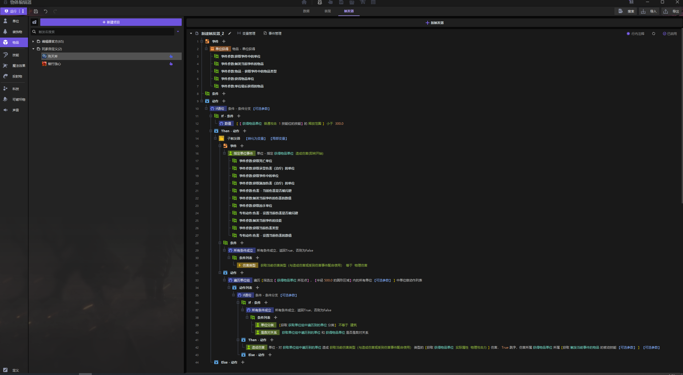Viewport: 683px width, 375px height.
Task: Open the 科技 category in the sidebar
Action: (x=14, y=89)
